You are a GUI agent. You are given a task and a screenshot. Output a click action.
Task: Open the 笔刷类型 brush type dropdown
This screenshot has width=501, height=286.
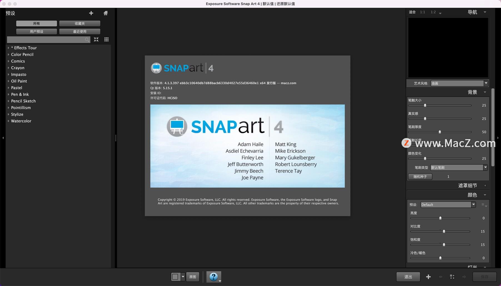pyautogui.click(x=459, y=167)
